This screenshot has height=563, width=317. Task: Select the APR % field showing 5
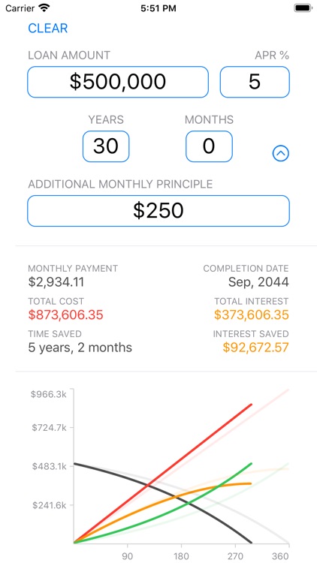tap(255, 82)
